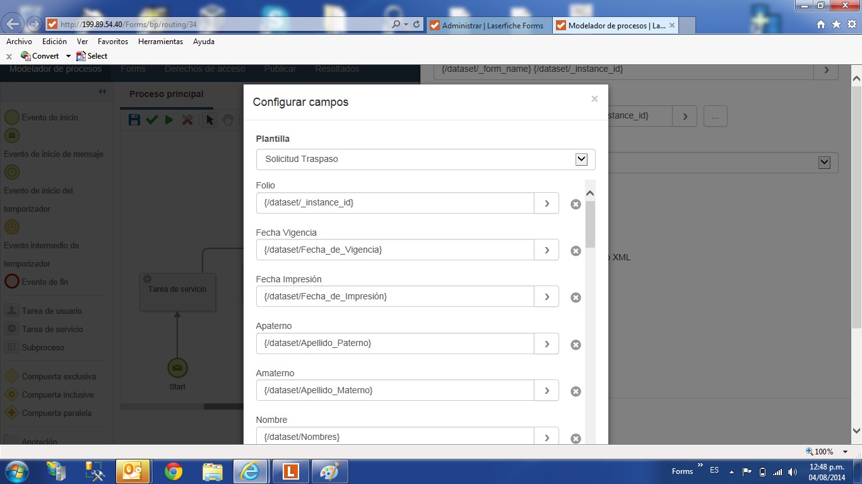862x484 pixels.
Task: Open the Herramientas menu
Action: point(160,42)
